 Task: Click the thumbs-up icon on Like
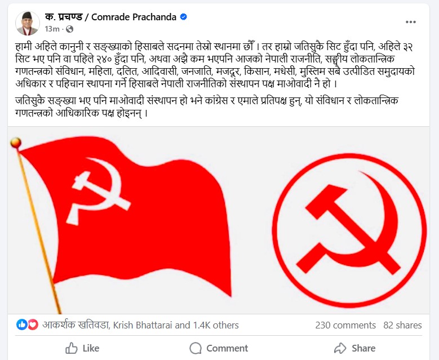click(x=72, y=348)
